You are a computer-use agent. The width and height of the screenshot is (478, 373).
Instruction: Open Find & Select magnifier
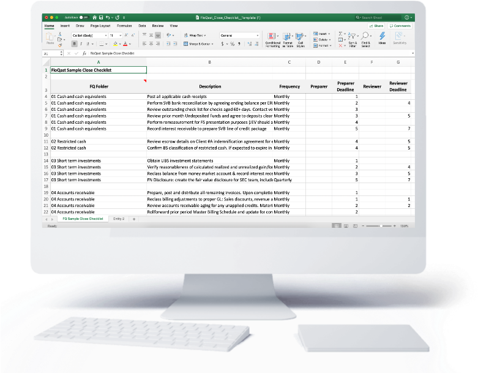[365, 40]
